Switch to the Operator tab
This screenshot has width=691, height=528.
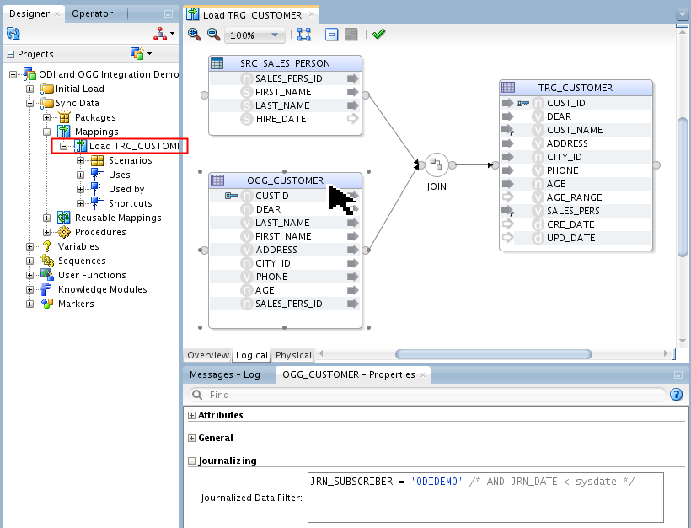click(93, 13)
